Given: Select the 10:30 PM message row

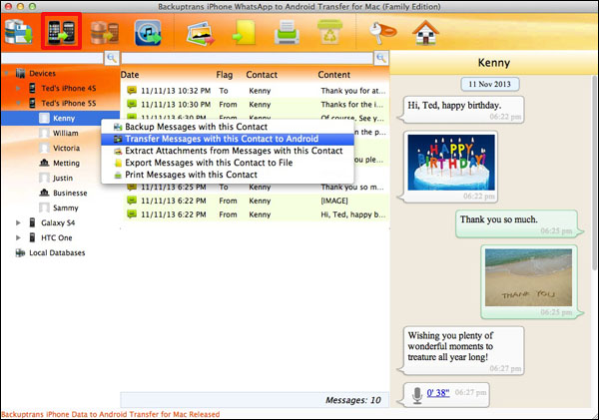Looking at the screenshot, I should point(256,104).
